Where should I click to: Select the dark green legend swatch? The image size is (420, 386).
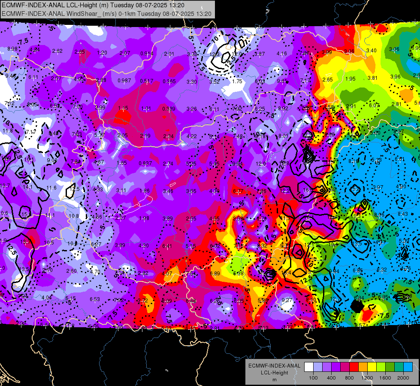click(390, 367)
